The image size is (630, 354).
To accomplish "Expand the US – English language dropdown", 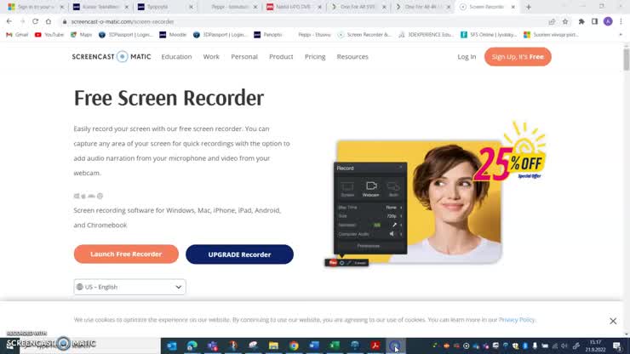I will coord(129,287).
